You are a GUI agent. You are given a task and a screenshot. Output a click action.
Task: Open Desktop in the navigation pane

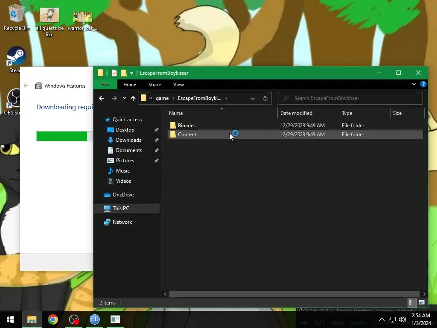pyautogui.click(x=125, y=130)
